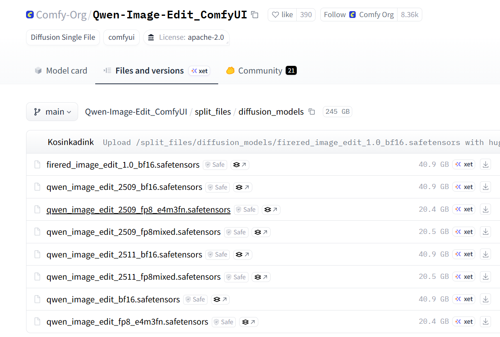Click the 20.4 GB size of 2509_fp8_e4m3fn
The height and width of the screenshot is (337, 500).
coord(434,209)
